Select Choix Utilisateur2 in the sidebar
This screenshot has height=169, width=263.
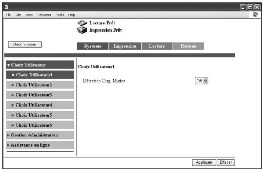pos(40,85)
